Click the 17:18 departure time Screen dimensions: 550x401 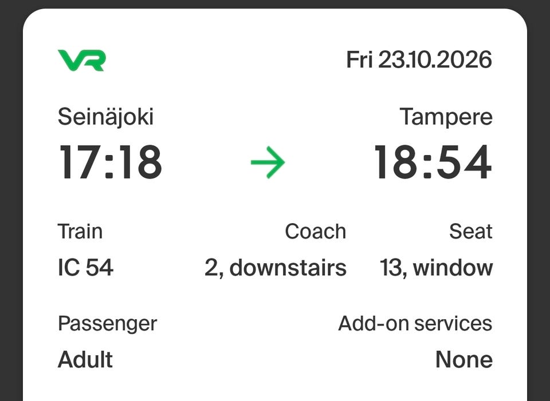click(x=110, y=162)
